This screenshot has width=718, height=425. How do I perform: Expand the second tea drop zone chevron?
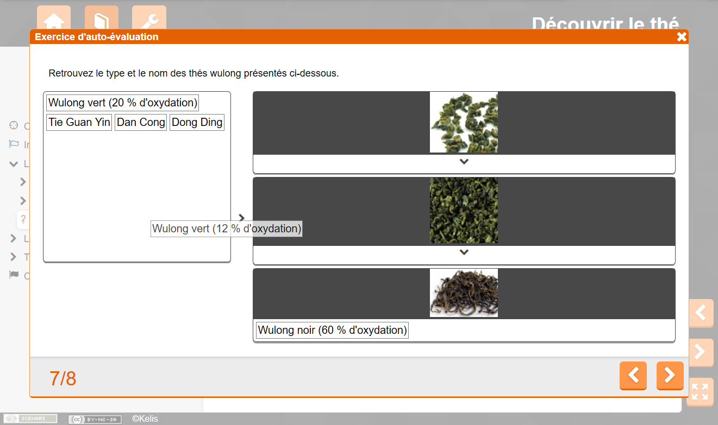(x=464, y=252)
